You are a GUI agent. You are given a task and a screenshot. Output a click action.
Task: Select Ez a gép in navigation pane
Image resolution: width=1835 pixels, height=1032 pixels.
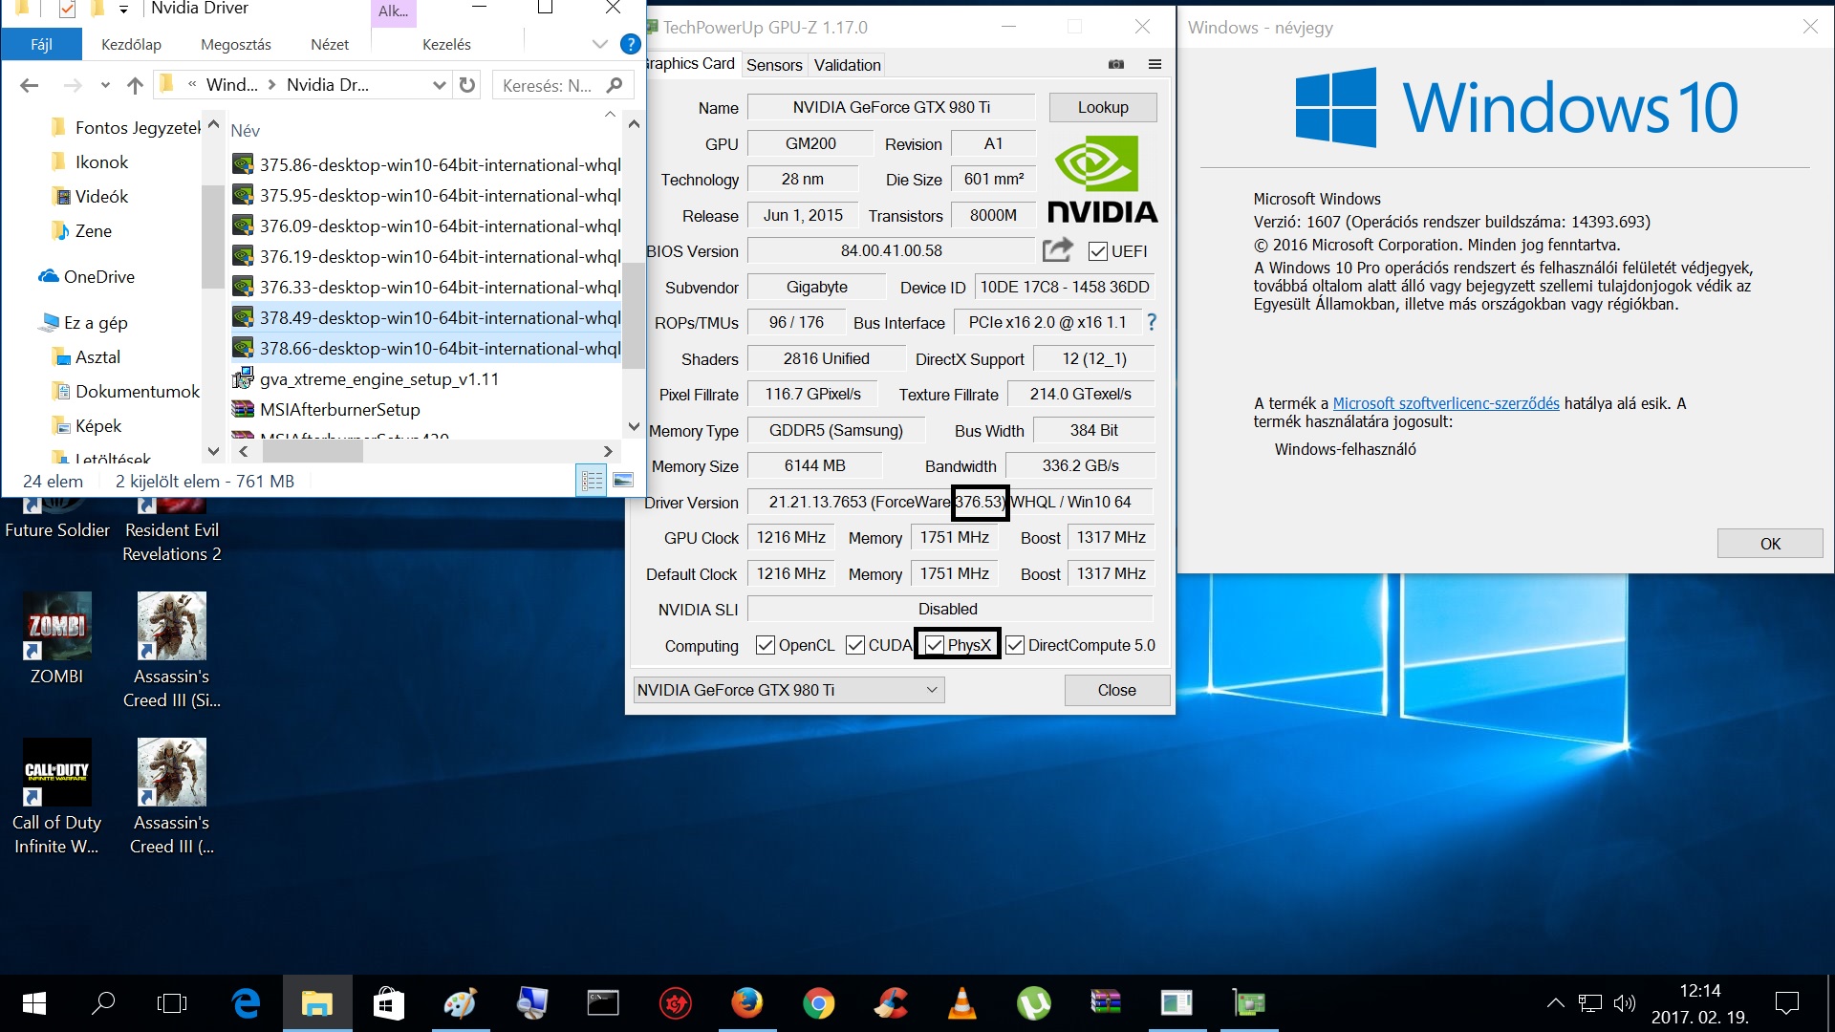(83, 322)
